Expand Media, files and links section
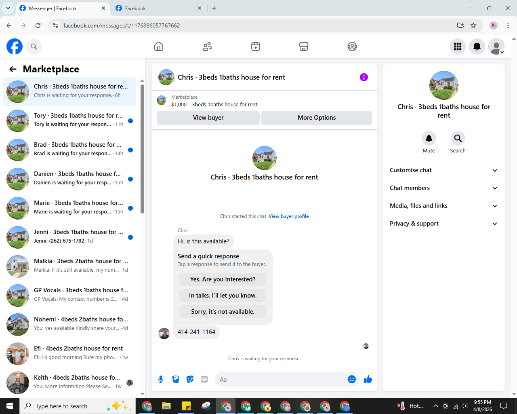Screen dimensions: 517x414 [x=443, y=206]
